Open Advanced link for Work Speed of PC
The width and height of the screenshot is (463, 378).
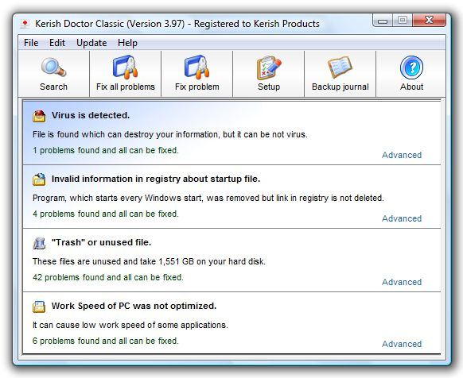tap(402, 344)
